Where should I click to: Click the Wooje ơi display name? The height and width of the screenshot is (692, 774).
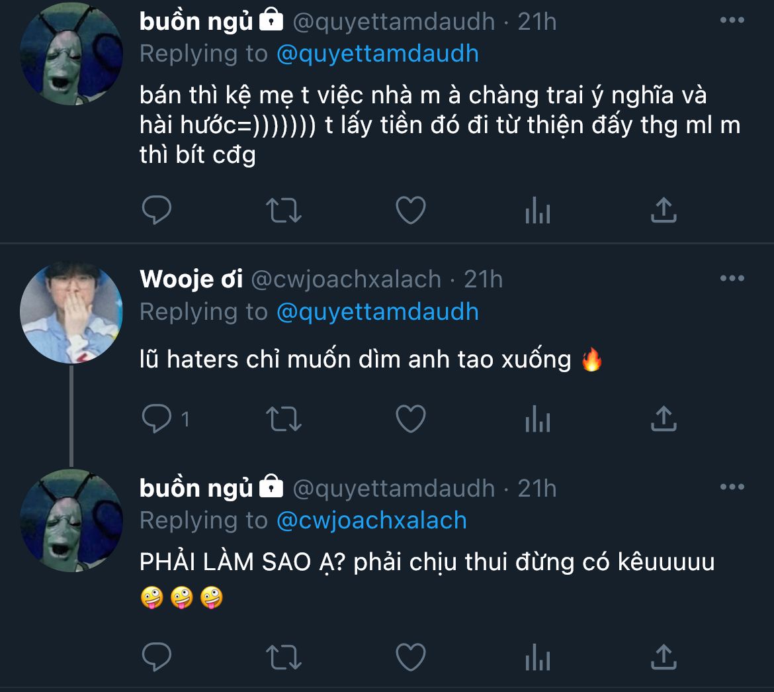tap(191, 279)
